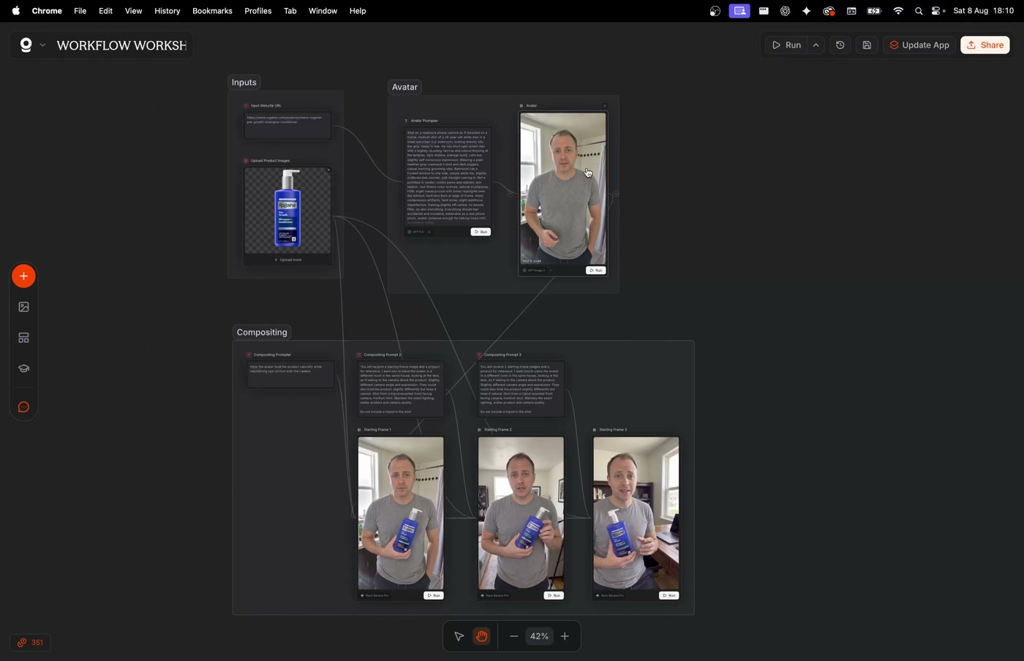Open the templates layout sidebar icon

click(x=23, y=338)
